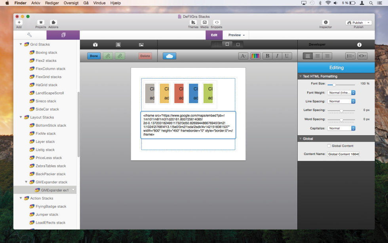Click into the iframe code text box

(188, 125)
